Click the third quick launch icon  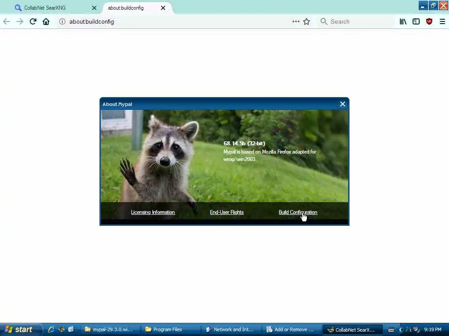pos(71,329)
